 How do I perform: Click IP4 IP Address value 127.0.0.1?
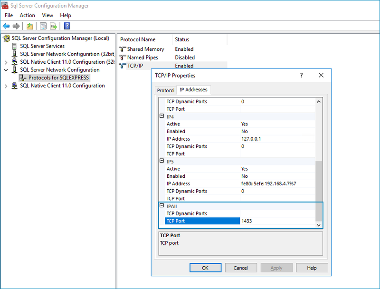[251, 139]
